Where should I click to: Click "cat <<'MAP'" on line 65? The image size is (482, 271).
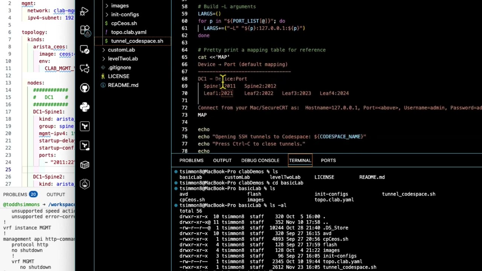pos(214,57)
